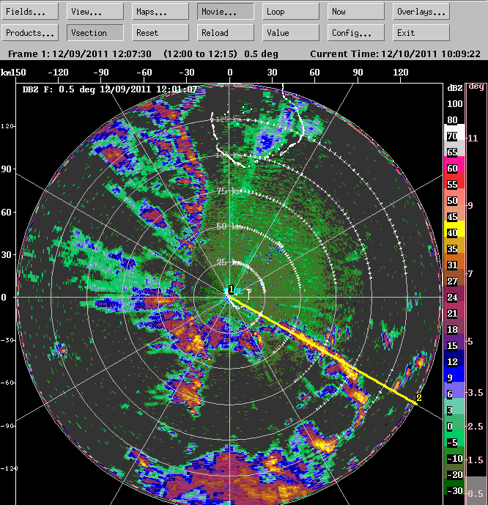Click the DBZ F: 0.5 deg plot title
The image size is (488, 505).
[110, 89]
